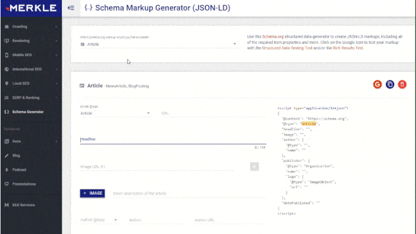Click the short description field

tap(190, 194)
